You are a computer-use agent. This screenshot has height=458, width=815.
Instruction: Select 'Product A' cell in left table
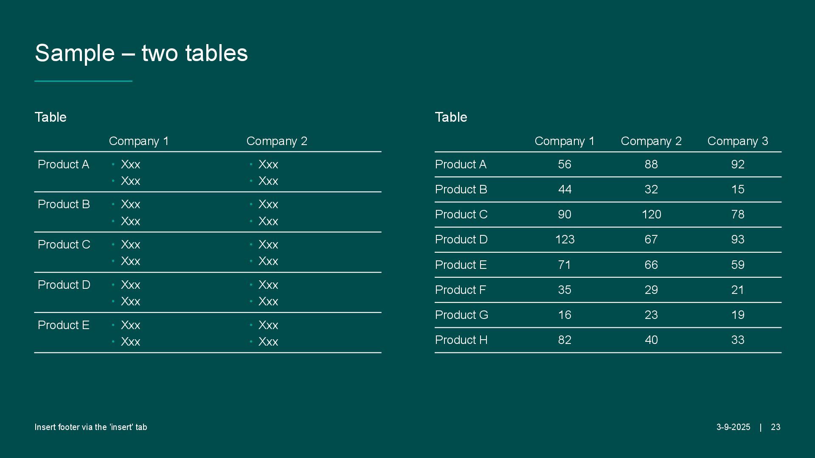click(x=63, y=165)
